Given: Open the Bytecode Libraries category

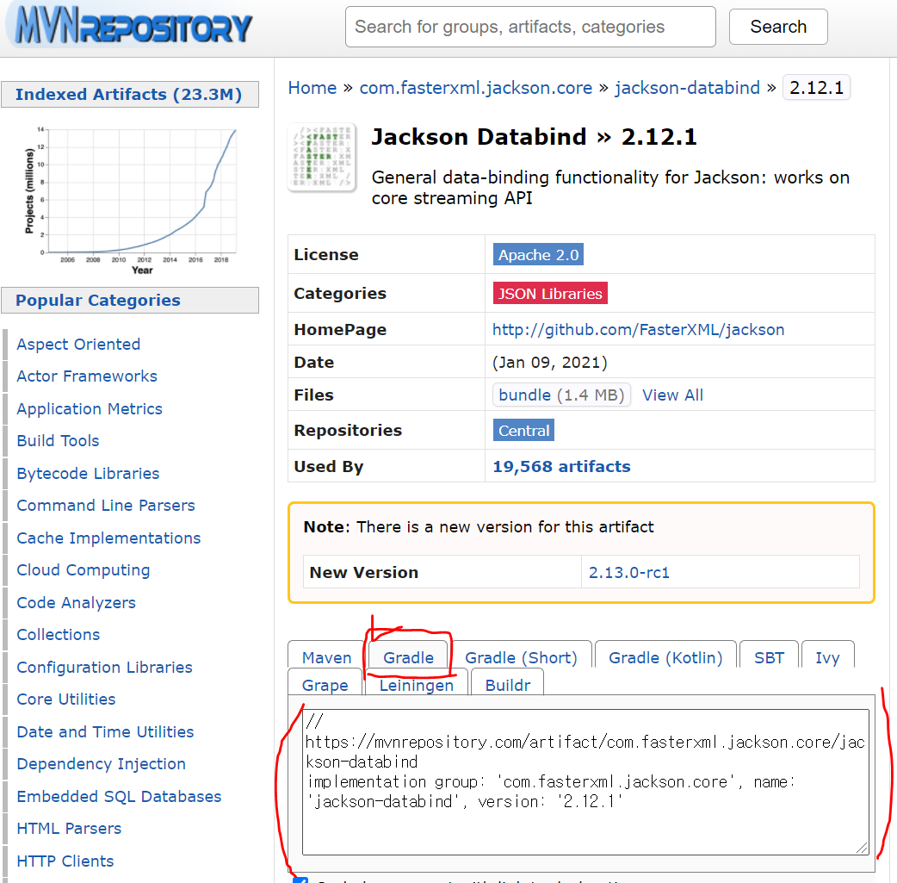Looking at the screenshot, I should [88, 474].
